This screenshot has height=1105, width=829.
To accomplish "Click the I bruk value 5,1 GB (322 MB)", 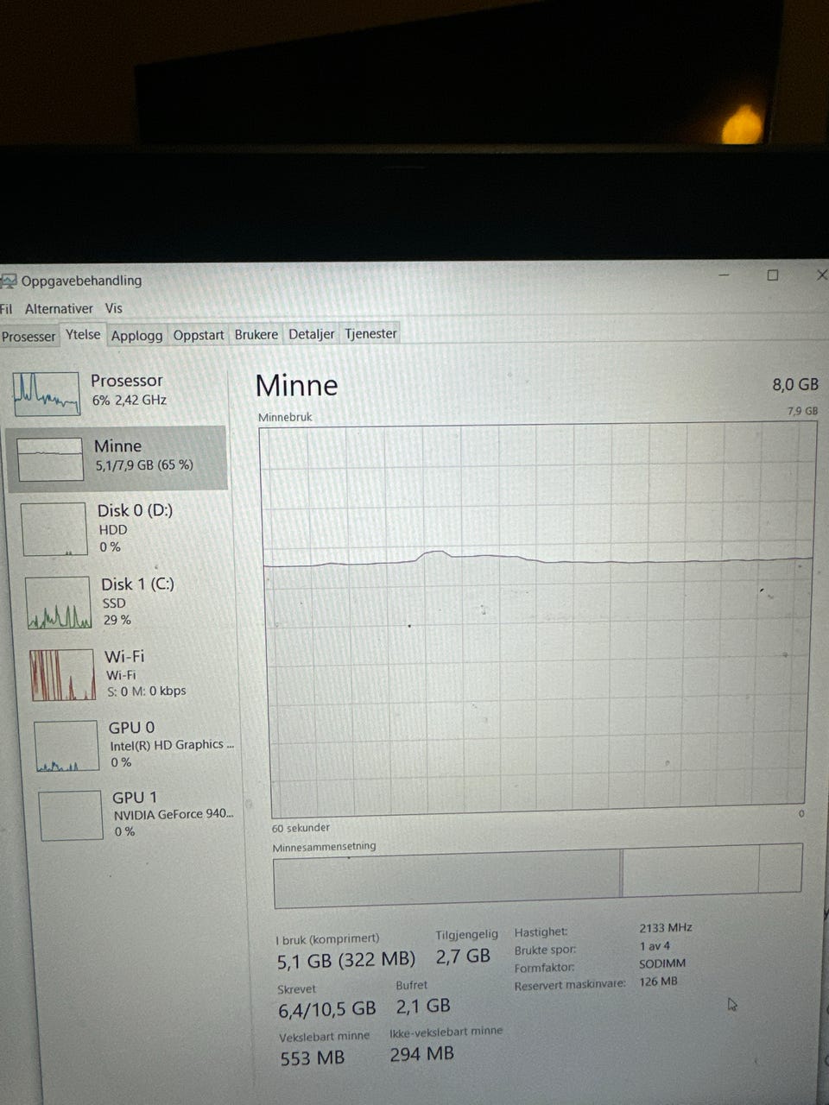I will click(x=345, y=960).
